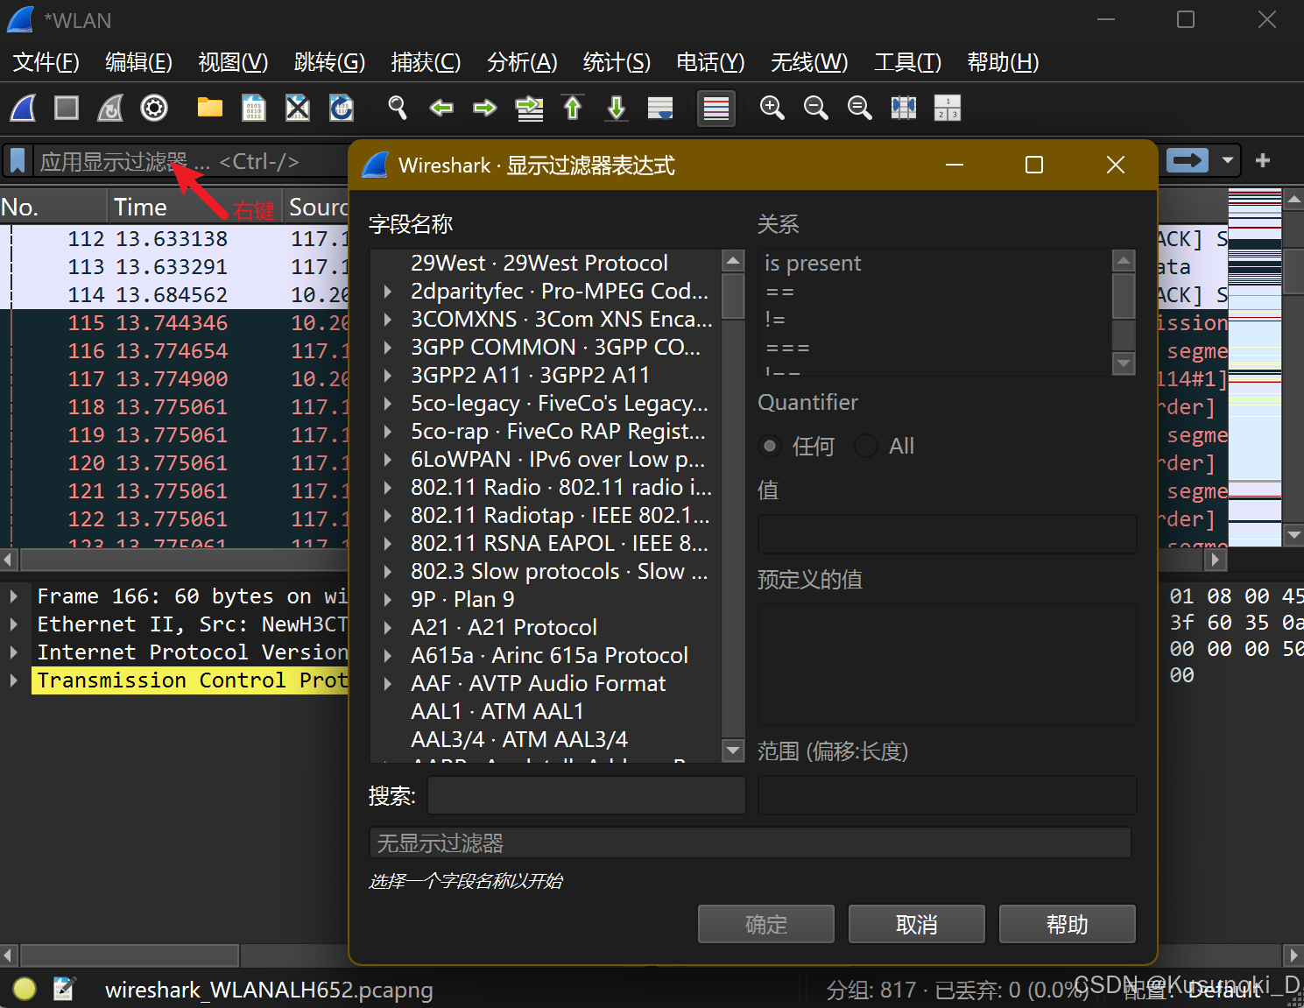The height and width of the screenshot is (1008, 1304).
Task: Select the != relation operator
Action: point(934,320)
